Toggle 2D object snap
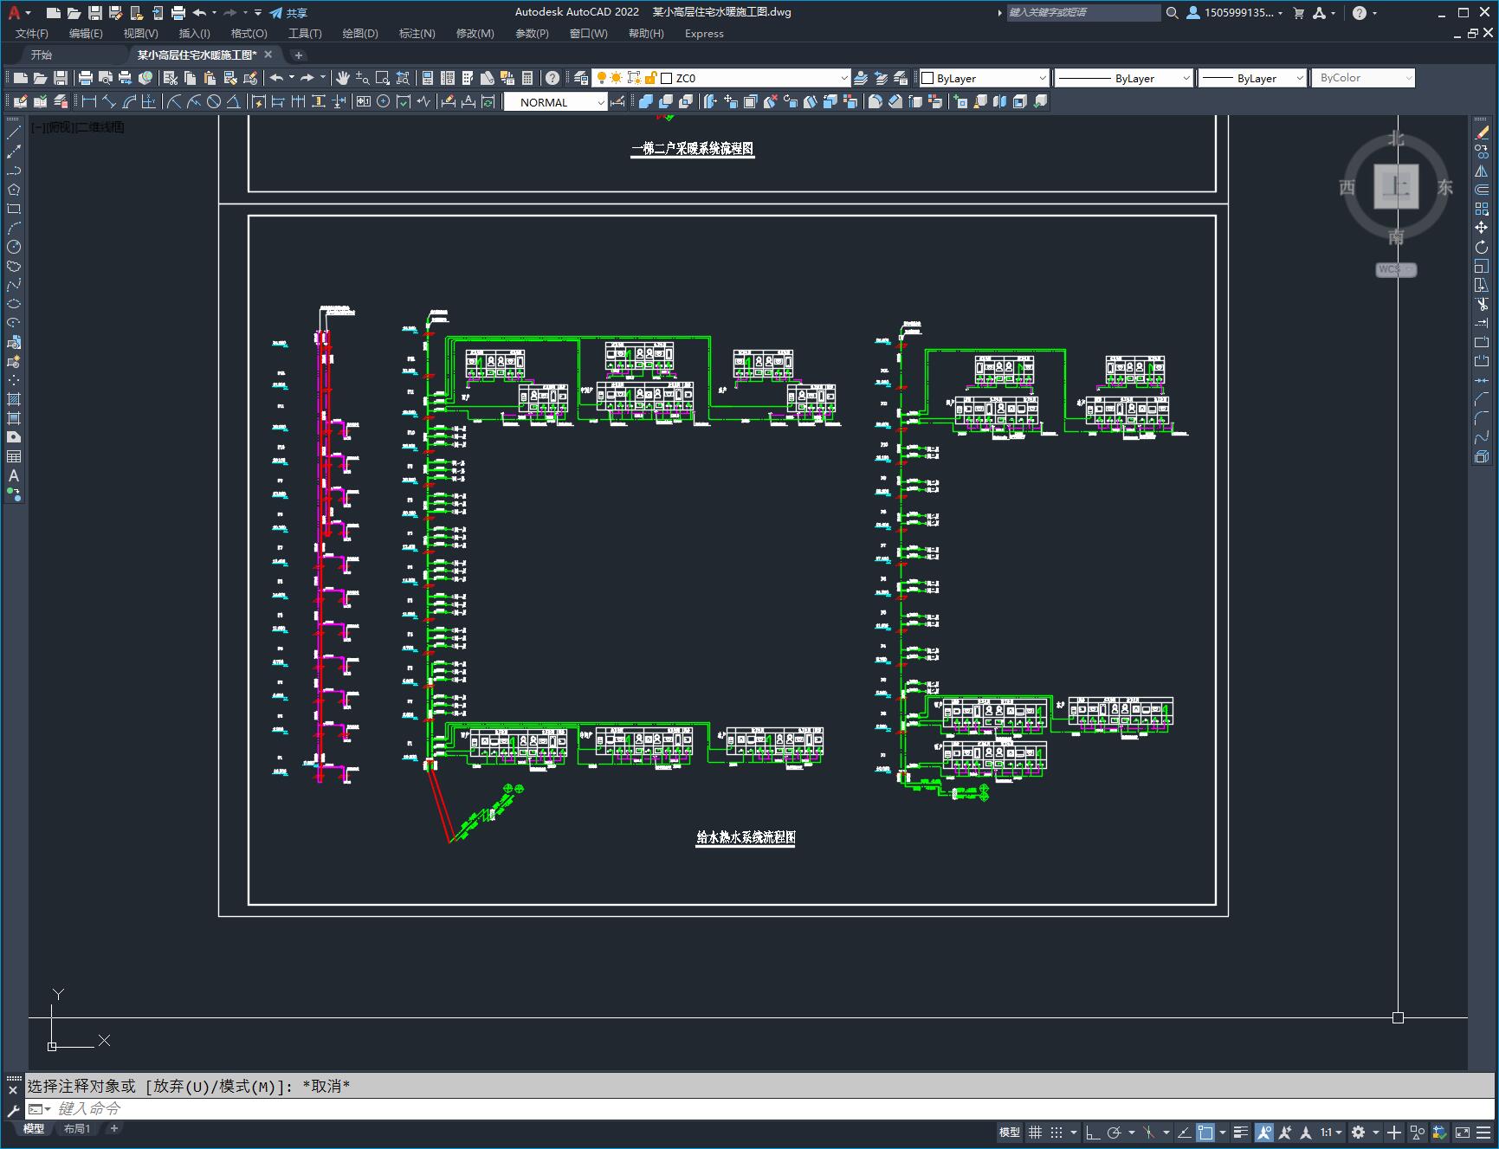Image resolution: width=1499 pixels, height=1149 pixels. coord(1205,1132)
